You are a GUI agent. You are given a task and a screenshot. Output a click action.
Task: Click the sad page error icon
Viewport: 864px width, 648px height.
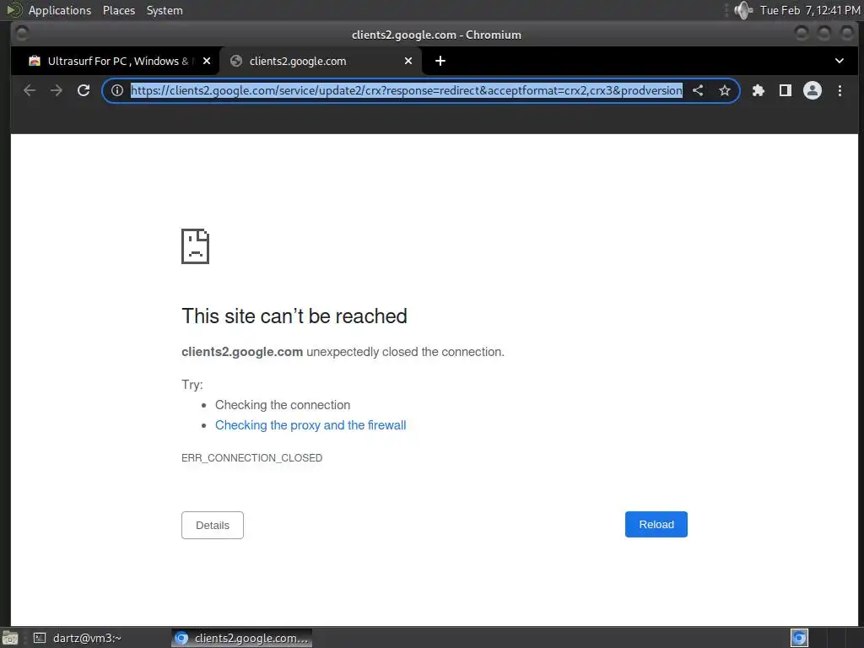coord(195,246)
